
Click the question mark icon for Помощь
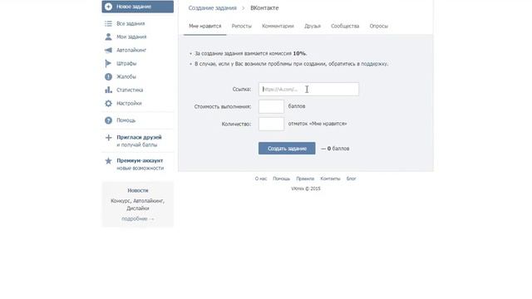coord(108,120)
